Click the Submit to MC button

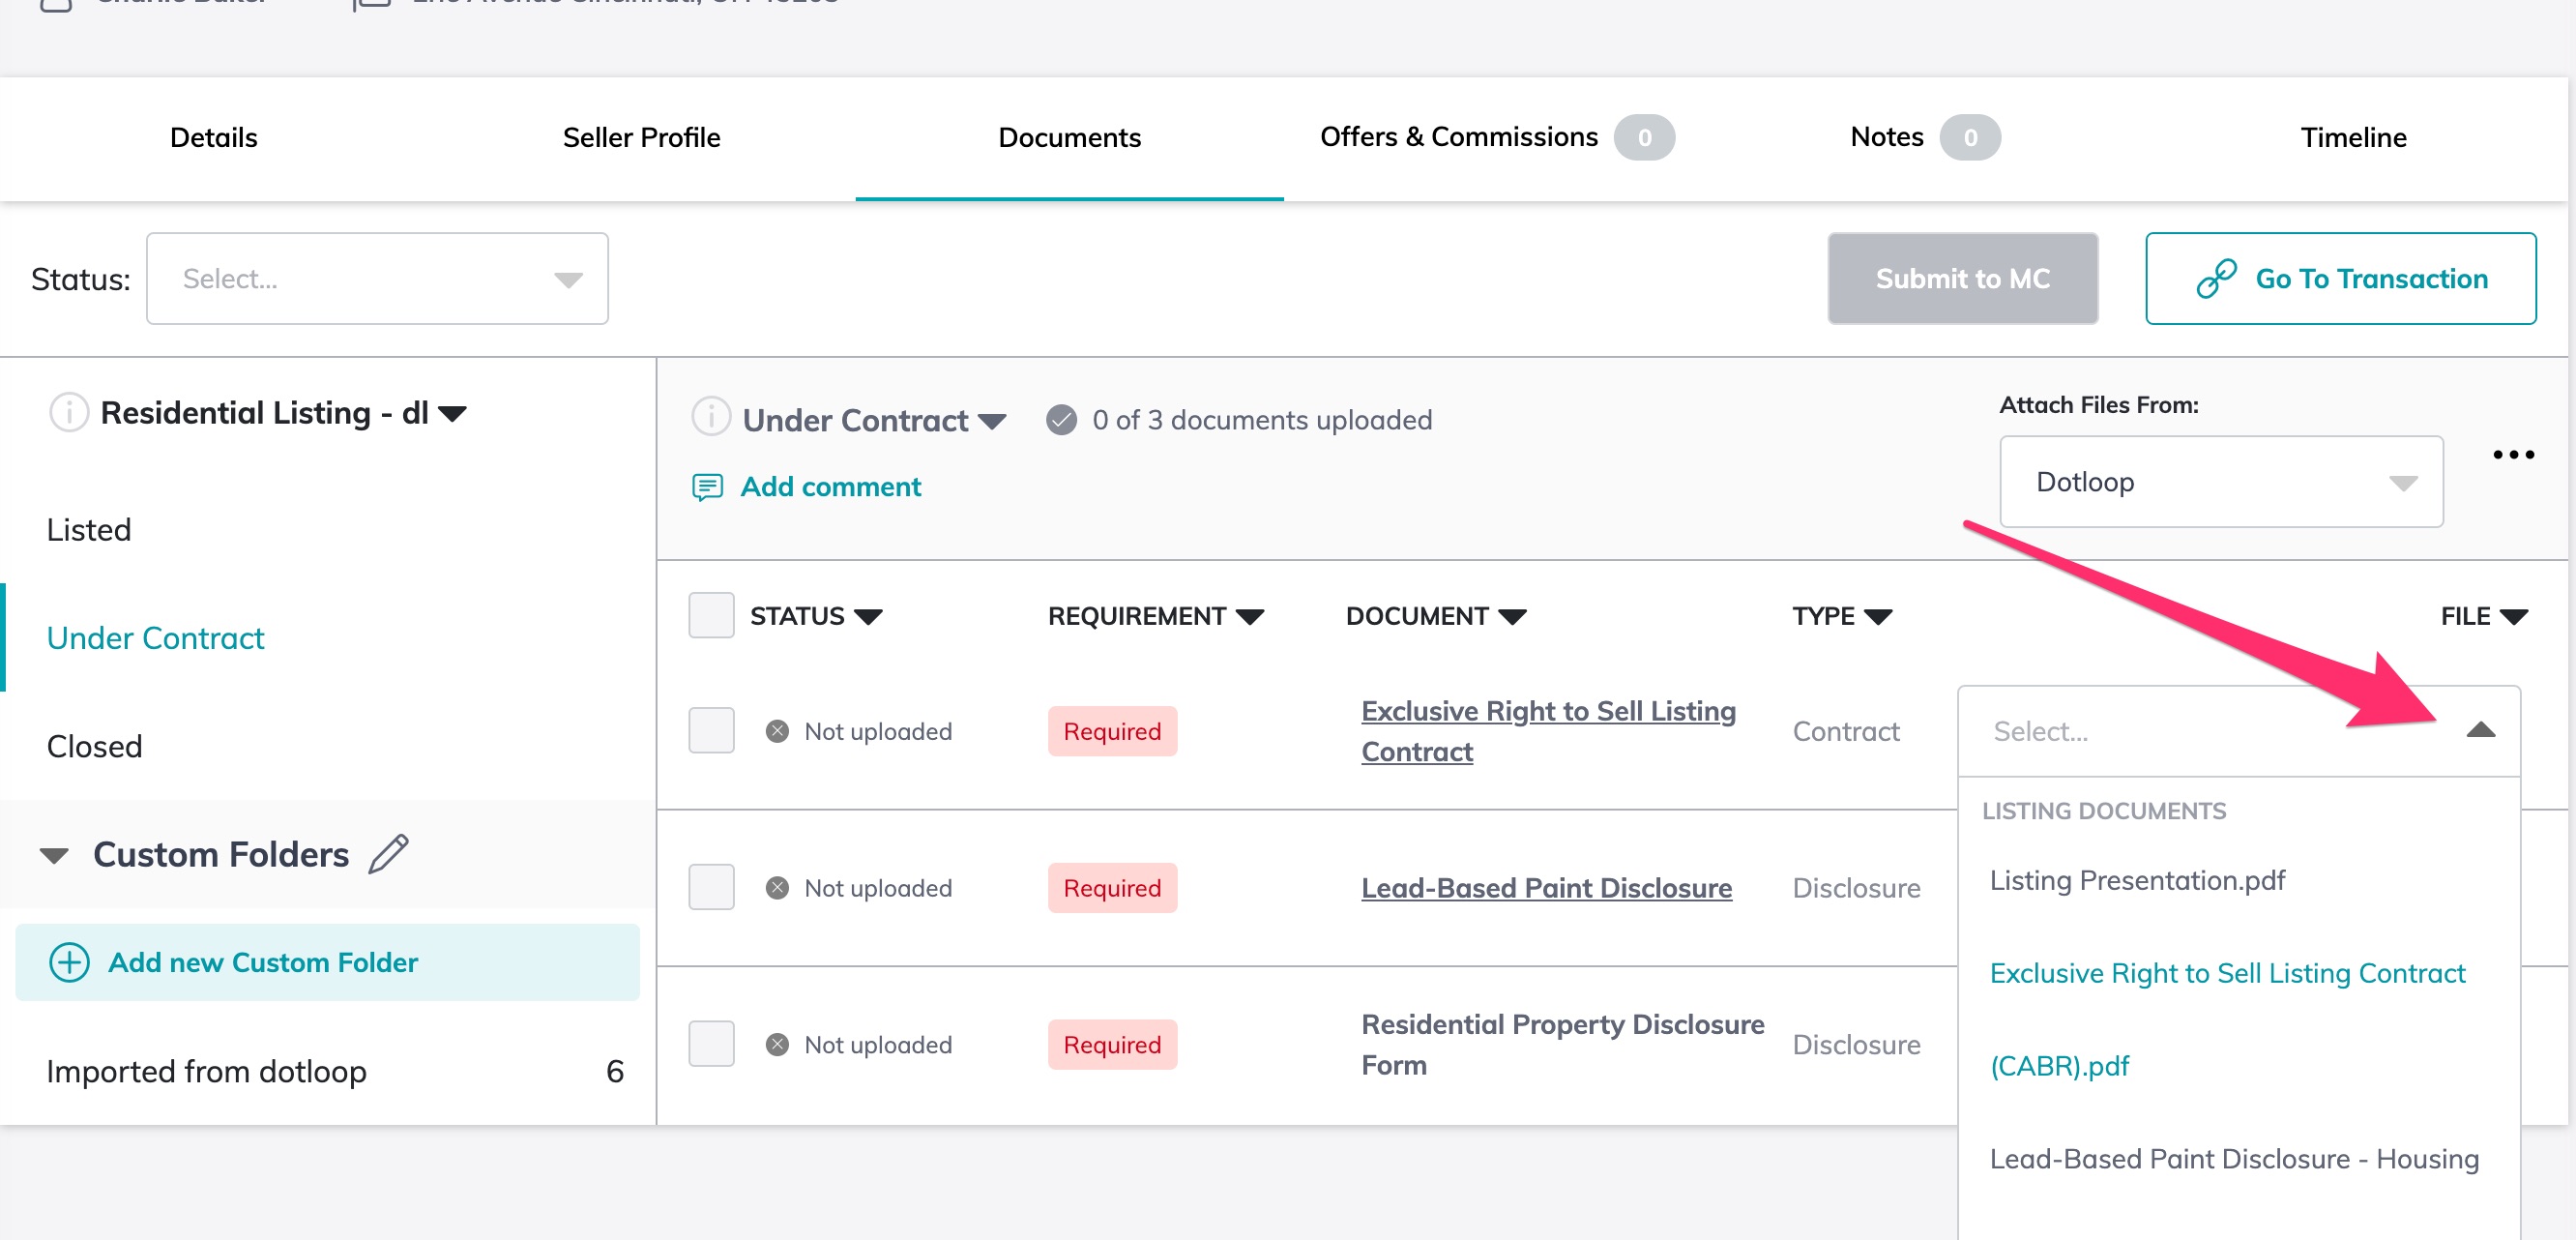1963,279
